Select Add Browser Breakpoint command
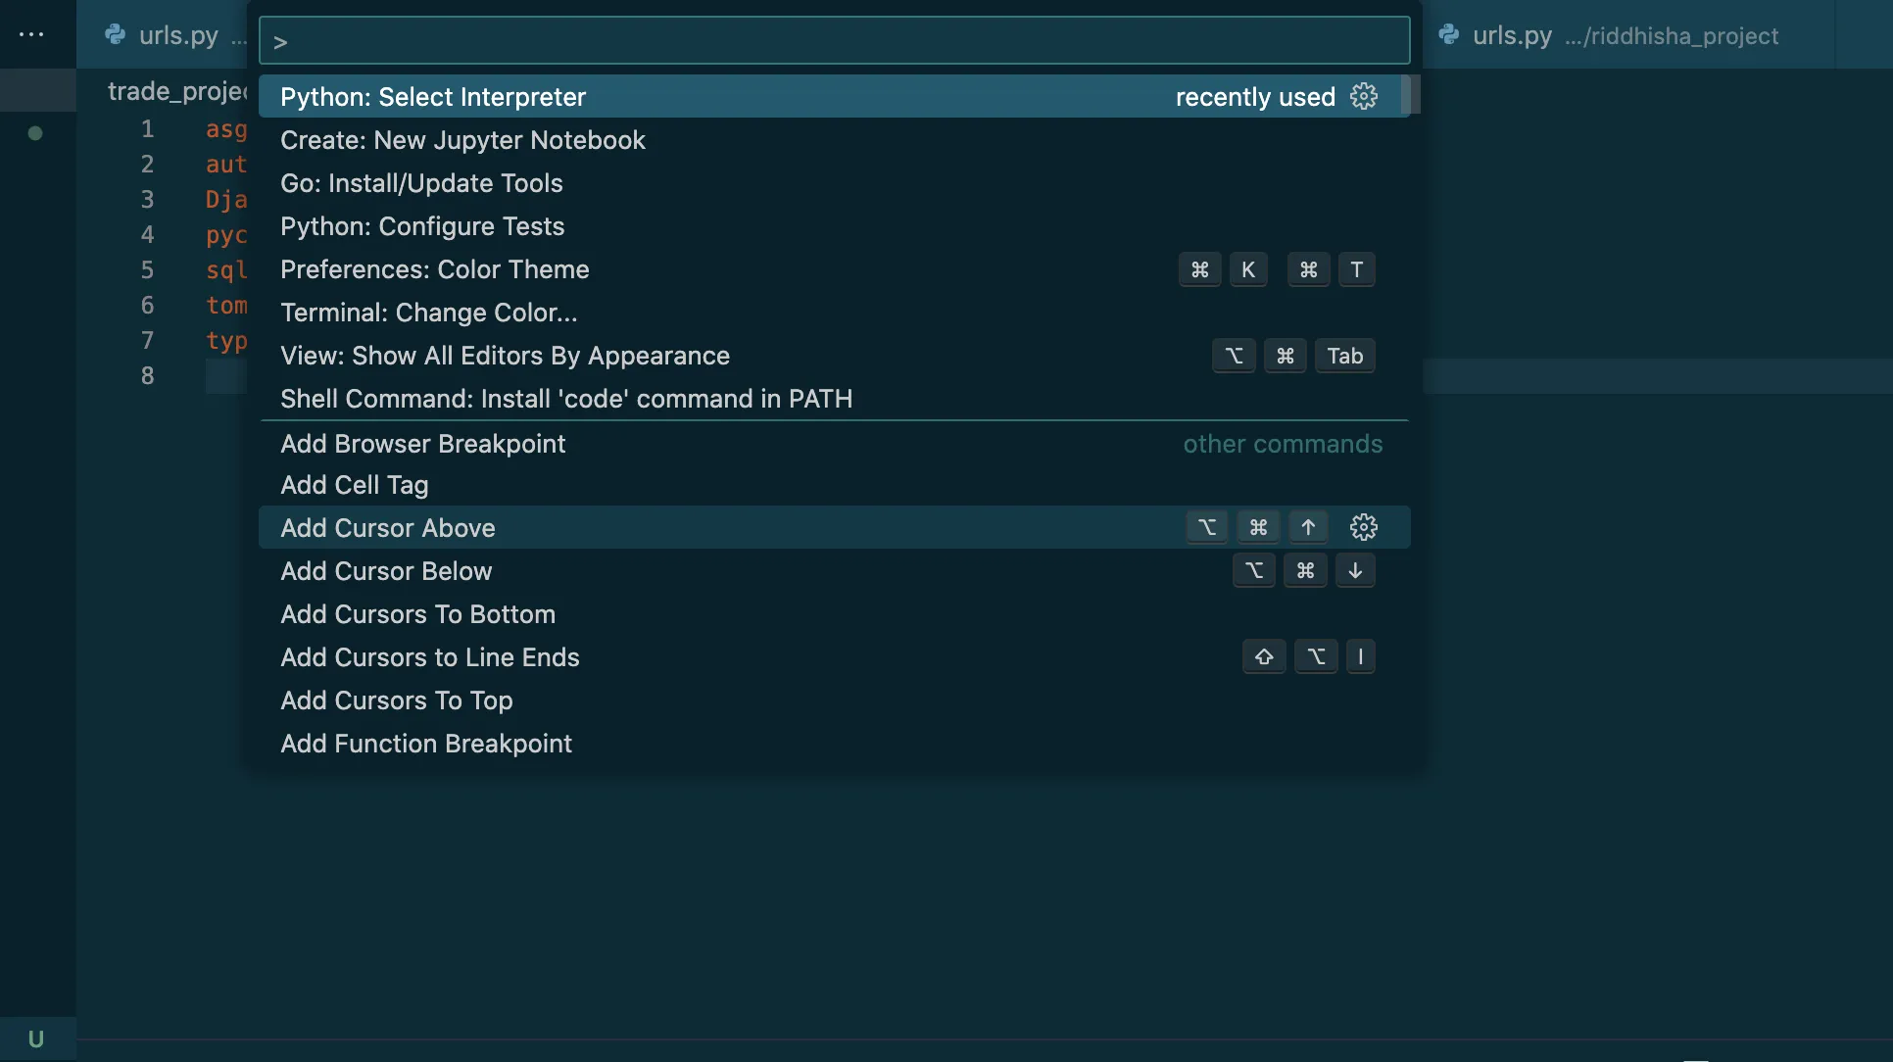The image size is (1893, 1062). [x=422, y=444]
